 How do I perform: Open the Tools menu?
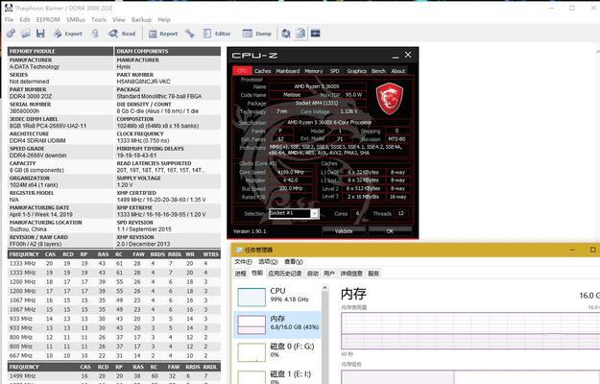pos(99,19)
